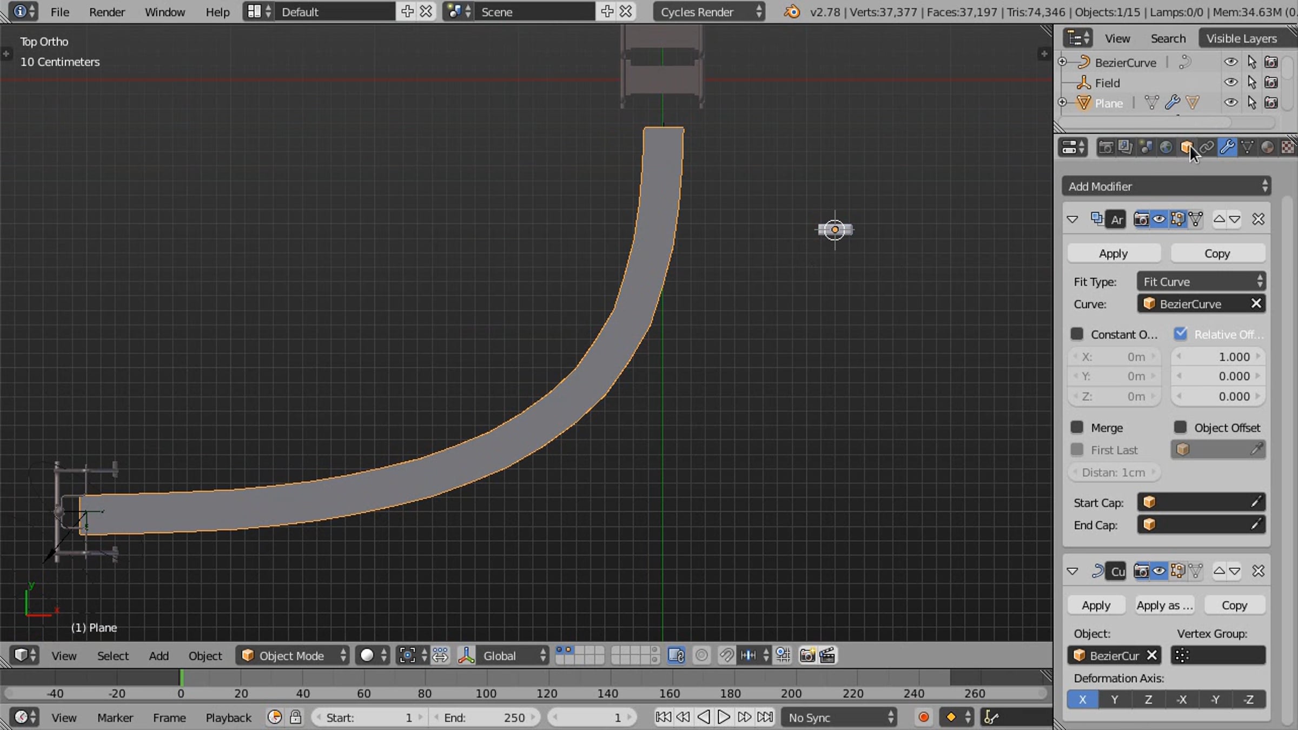Open the Fit Type dropdown
1298x730 pixels.
point(1201,282)
